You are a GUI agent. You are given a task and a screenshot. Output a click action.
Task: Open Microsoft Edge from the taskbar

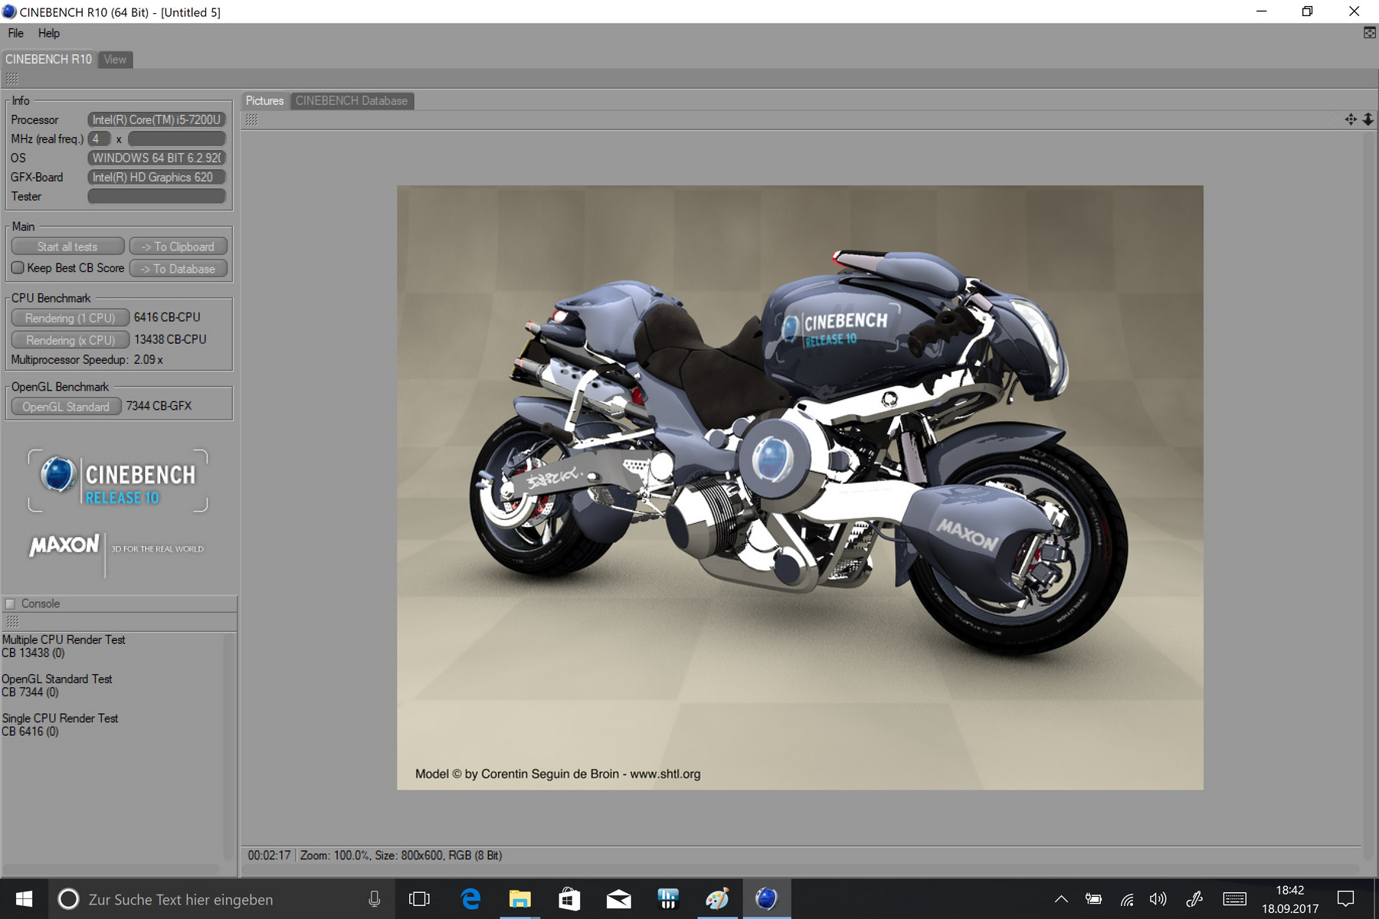pyautogui.click(x=470, y=898)
